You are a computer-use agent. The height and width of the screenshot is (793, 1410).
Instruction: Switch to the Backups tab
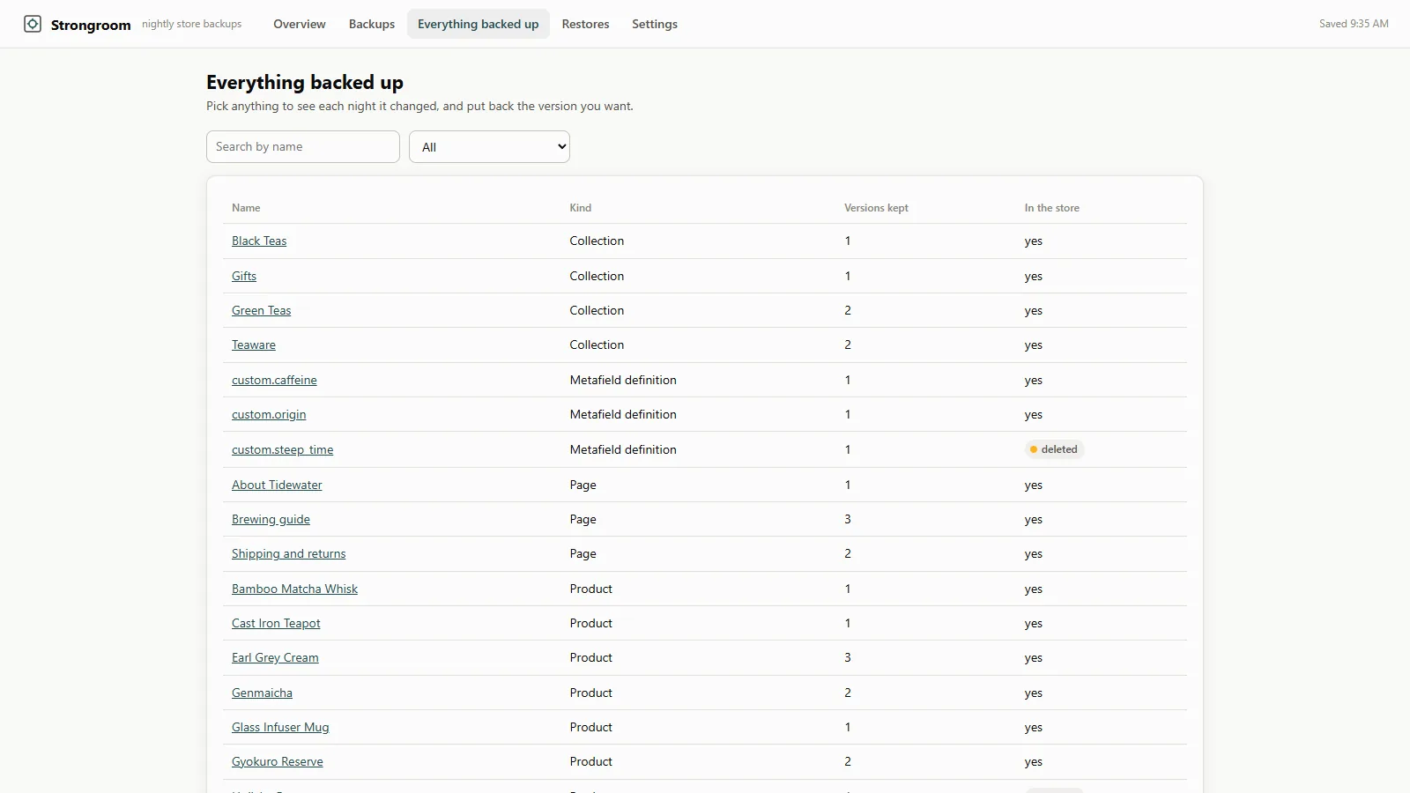click(x=372, y=24)
